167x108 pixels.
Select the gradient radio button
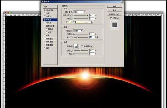[x=74, y=22]
